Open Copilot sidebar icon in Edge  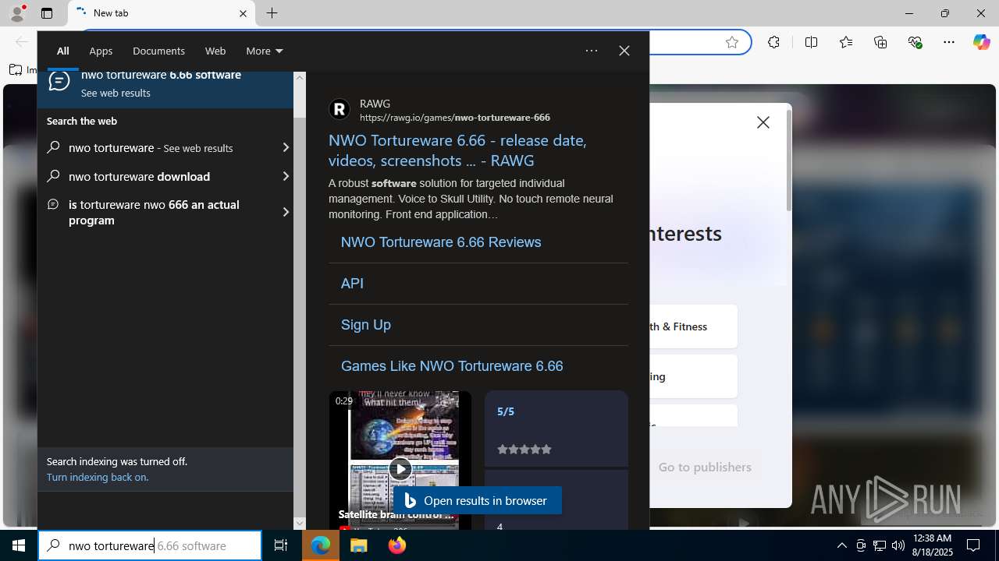(981, 42)
